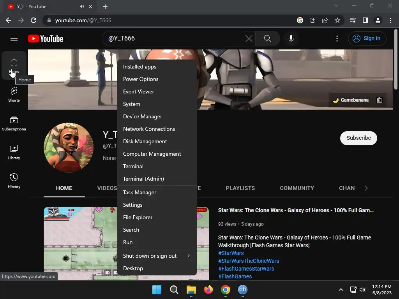
Task: Open qBittorrent from taskbar
Action: tap(242, 290)
